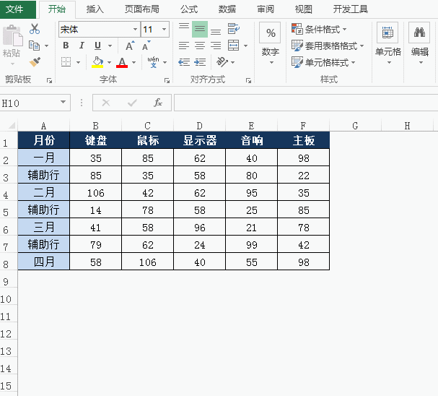This screenshot has height=396, width=438.
Task: Apply cell borders icon
Action: coord(66,62)
